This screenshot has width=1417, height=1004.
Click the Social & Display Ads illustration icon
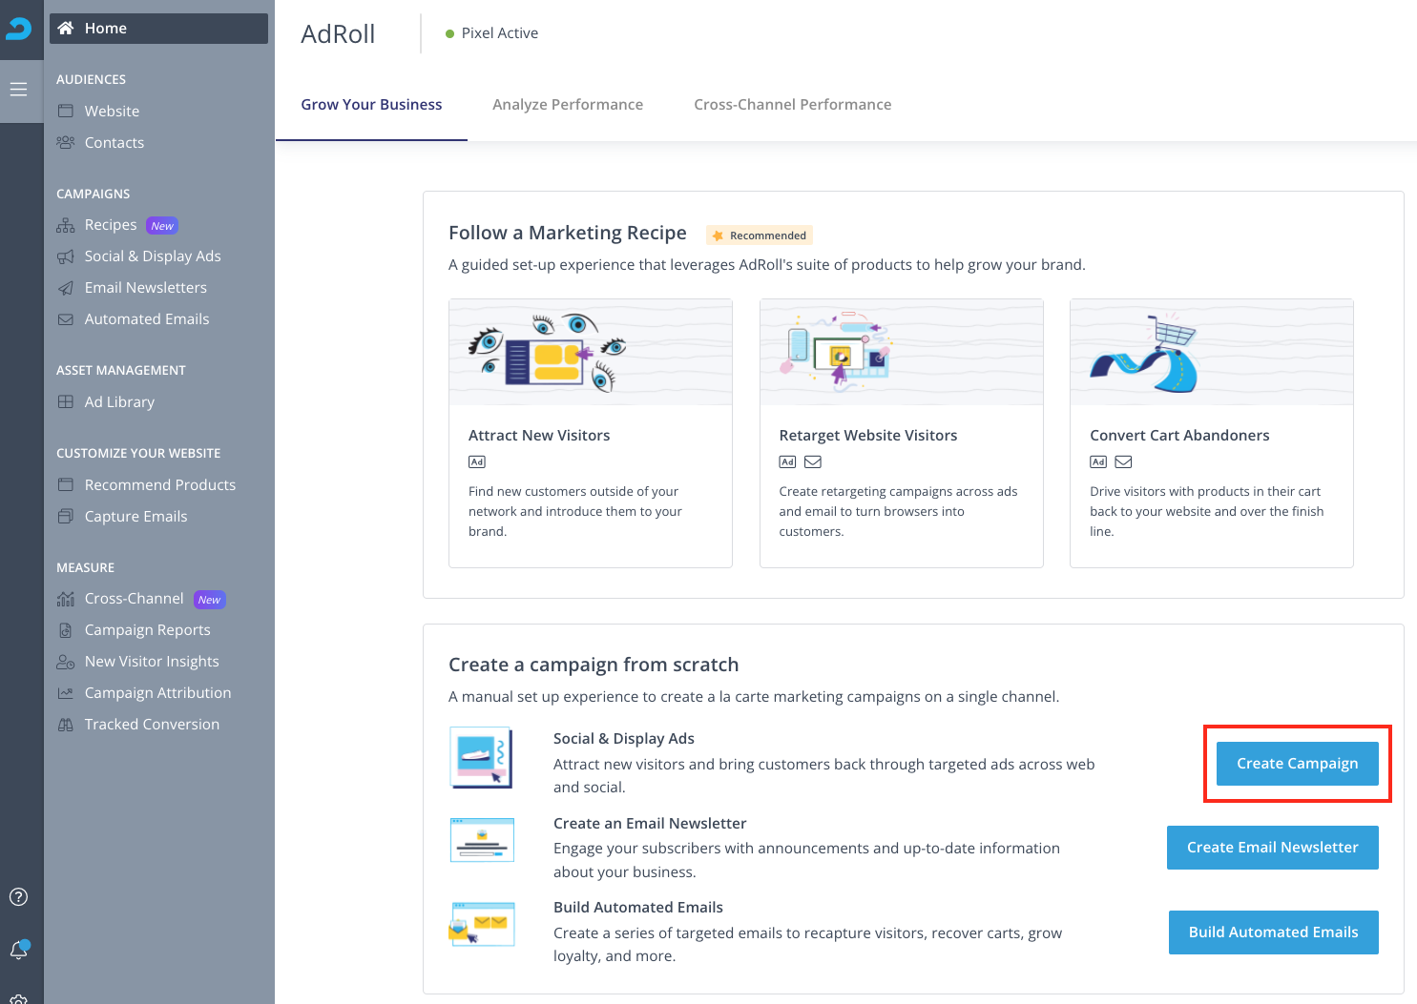(x=482, y=758)
